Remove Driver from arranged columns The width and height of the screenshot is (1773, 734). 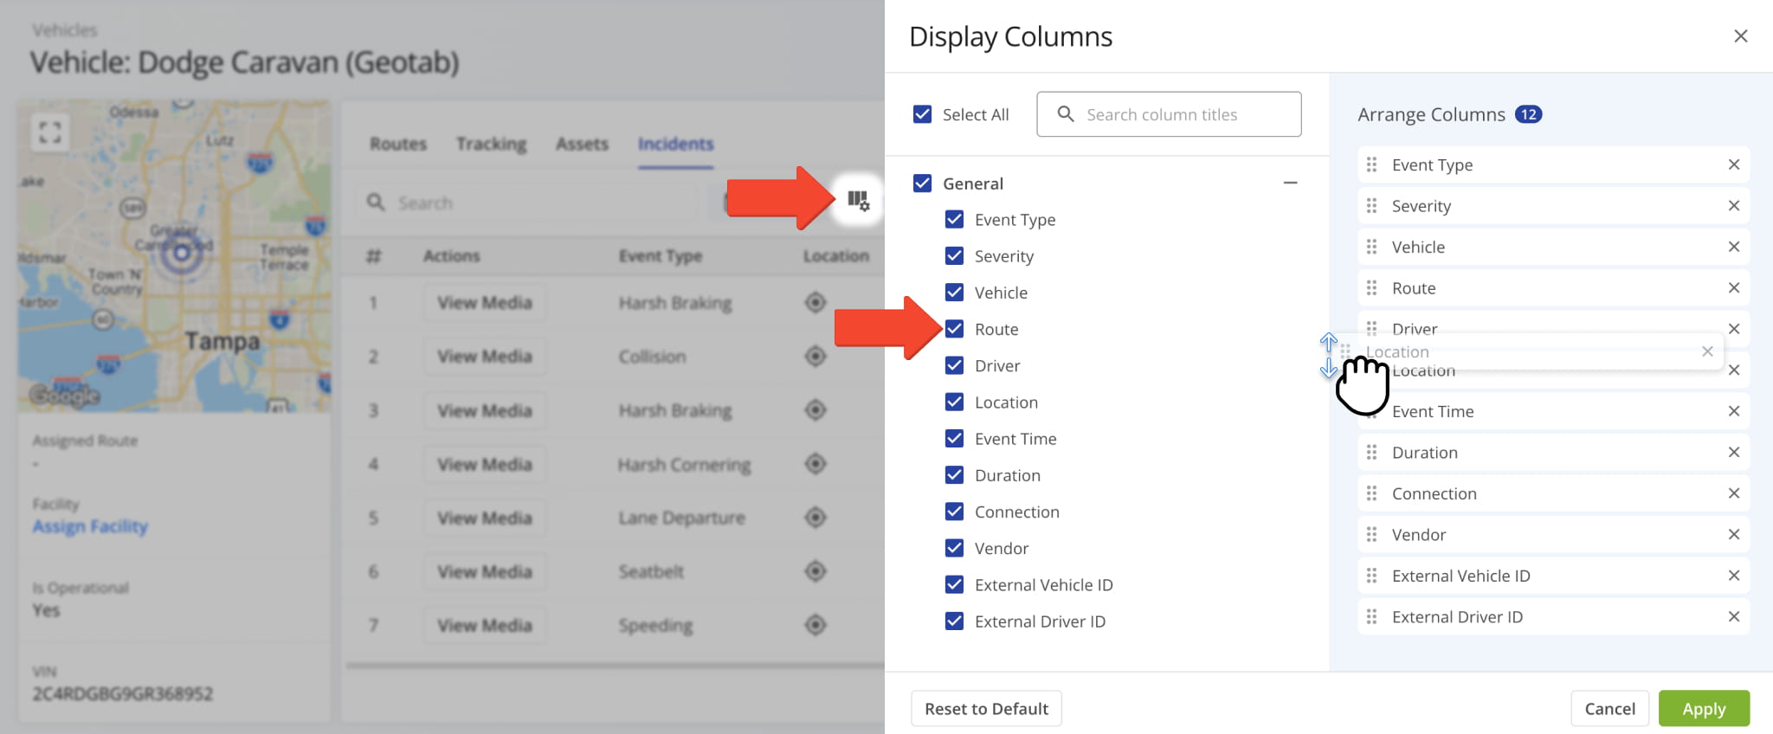coord(1733,329)
